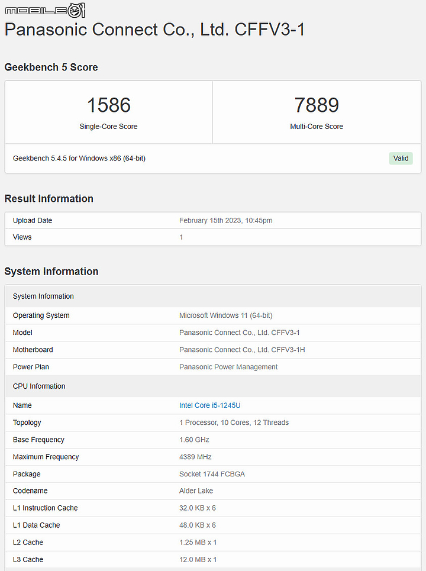The image size is (426, 571).
Task: Select the Alder Lake codename value
Action: click(196, 491)
